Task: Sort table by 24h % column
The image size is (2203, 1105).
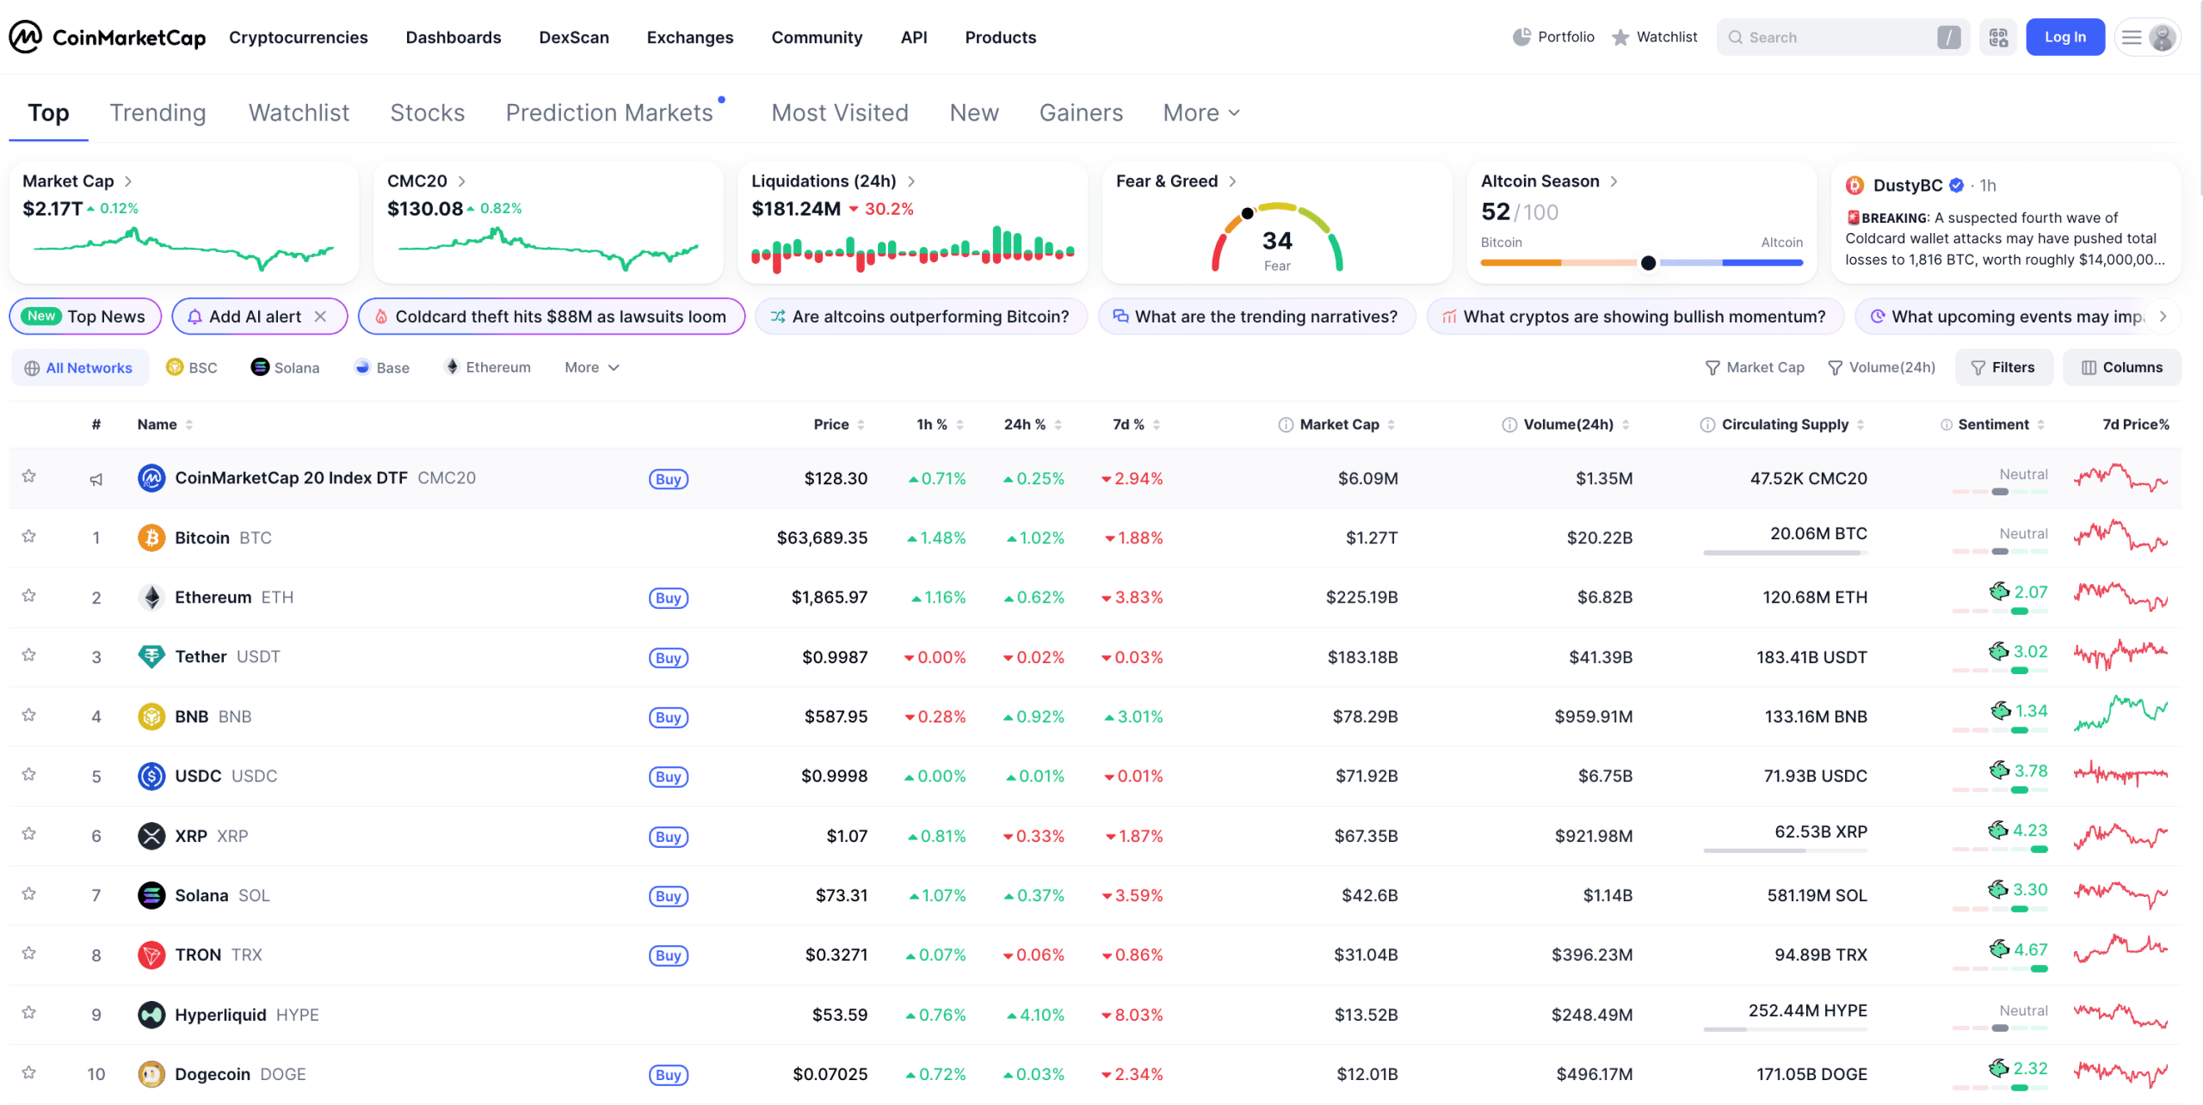Action: point(1033,425)
